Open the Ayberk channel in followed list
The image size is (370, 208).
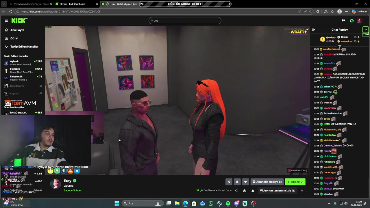coord(23,63)
